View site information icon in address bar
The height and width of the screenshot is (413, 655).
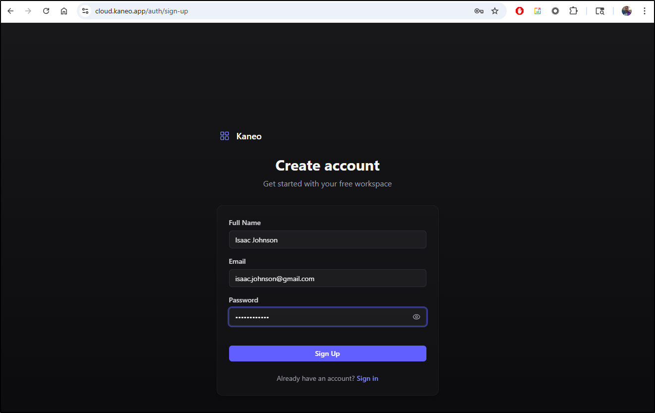85,11
